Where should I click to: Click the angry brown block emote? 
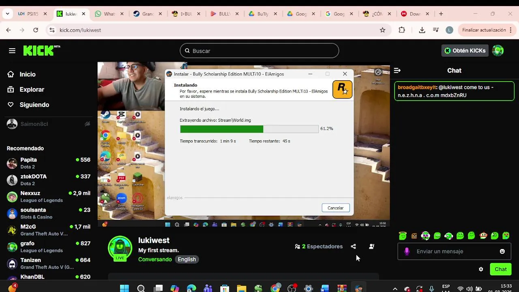coord(414,236)
